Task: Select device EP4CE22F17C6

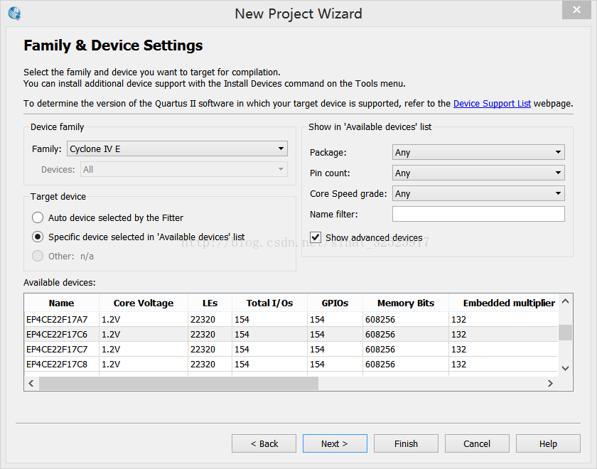Action: (291, 334)
